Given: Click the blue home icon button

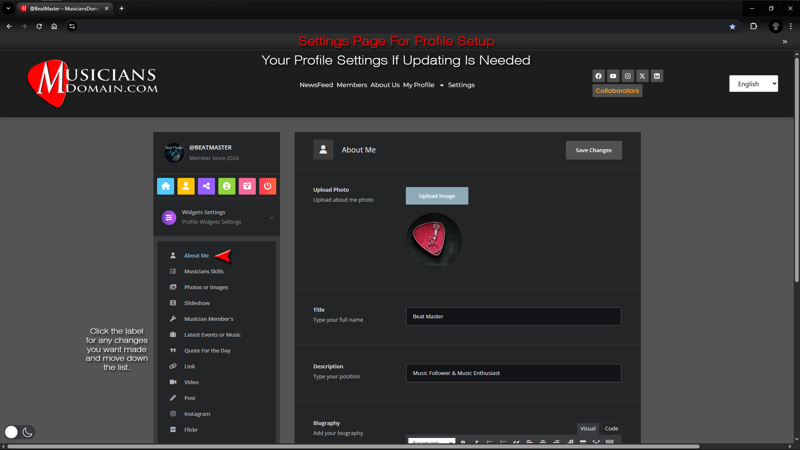Looking at the screenshot, I should (165, 186).
